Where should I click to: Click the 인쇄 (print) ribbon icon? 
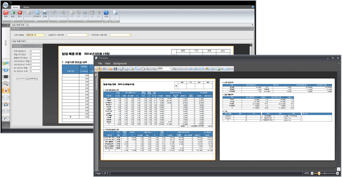click(x=45, y=14)
